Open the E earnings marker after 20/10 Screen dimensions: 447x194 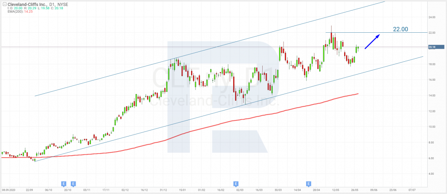(x=73, y=184)
